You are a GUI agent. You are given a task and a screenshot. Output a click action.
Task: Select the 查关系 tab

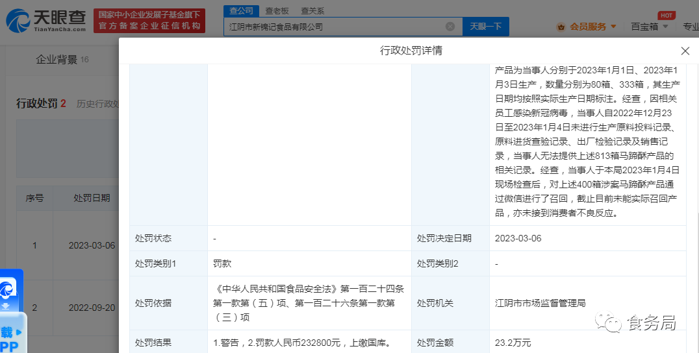(x=312, y=10)
